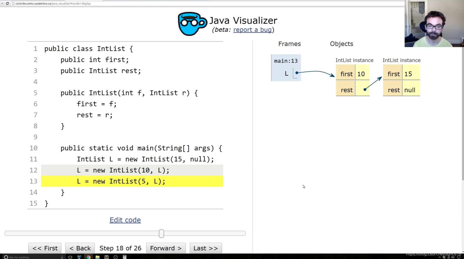The height and width of the screenshot is (259, 464).
Task: Jump to last step with 'Last >>'
Action: pyautogui.click(x=206, y=248)
